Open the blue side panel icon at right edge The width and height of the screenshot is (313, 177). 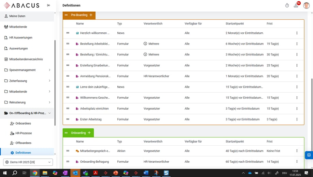309,155
